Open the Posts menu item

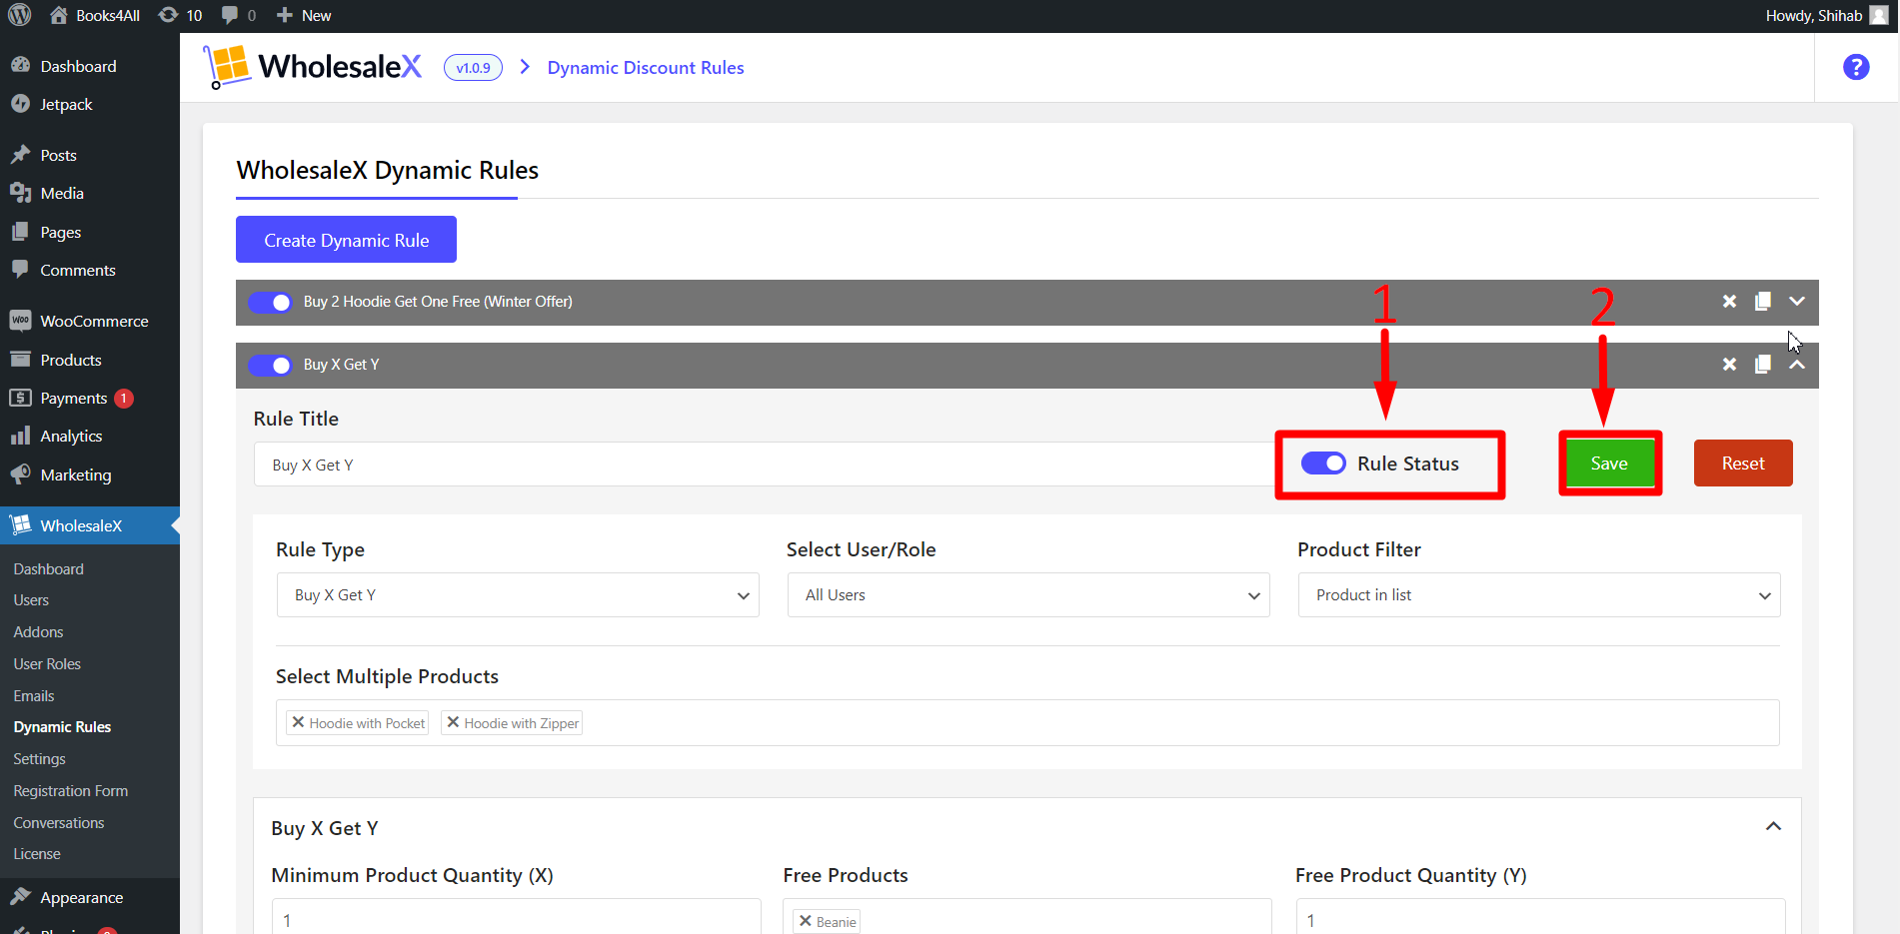(x=58, y=155)
